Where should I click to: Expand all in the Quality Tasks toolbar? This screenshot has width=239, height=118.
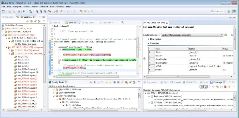pos(114,82)
